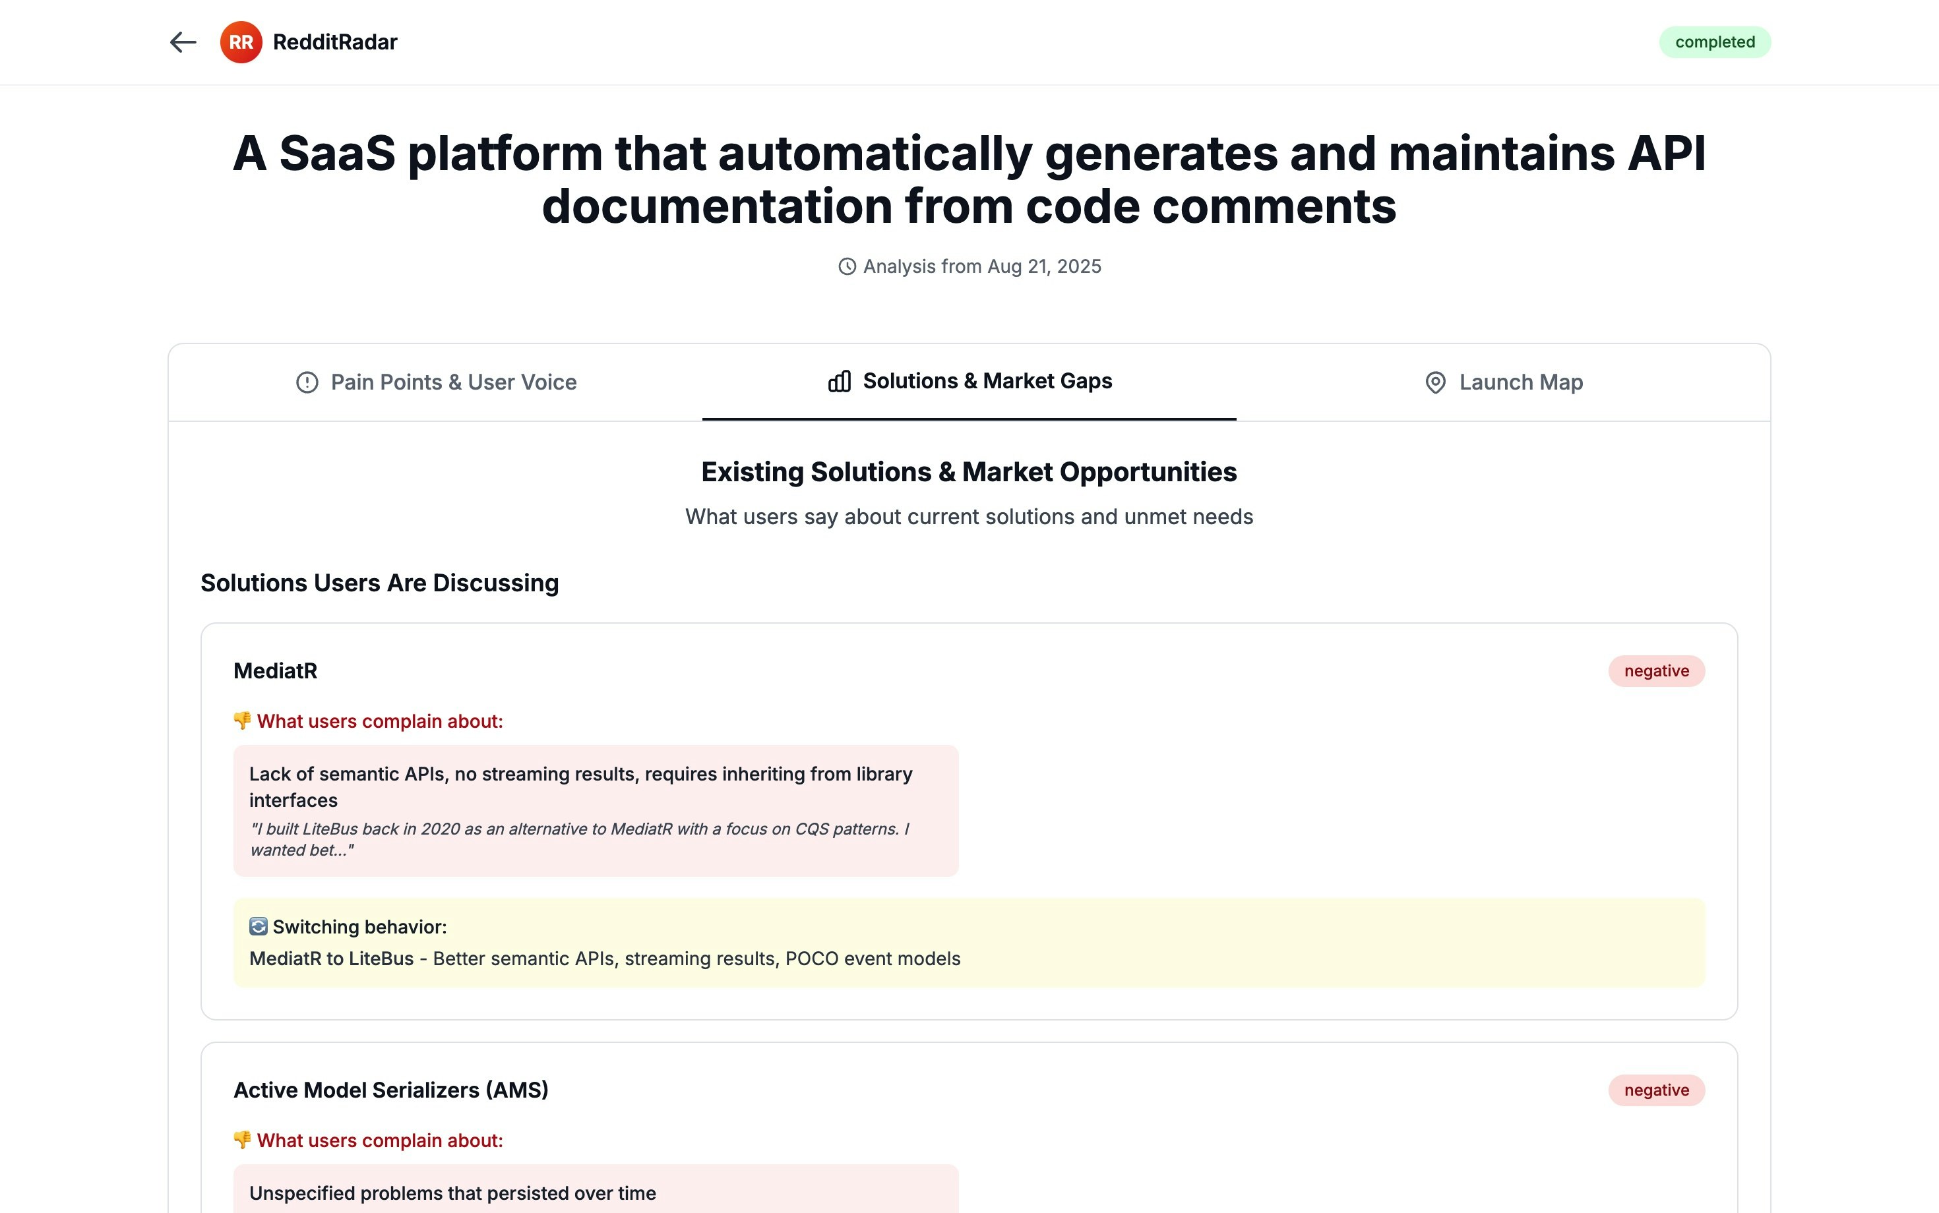
Task: Click the thumbs-down icon in the MediatR card
Action: coord(241,721)
